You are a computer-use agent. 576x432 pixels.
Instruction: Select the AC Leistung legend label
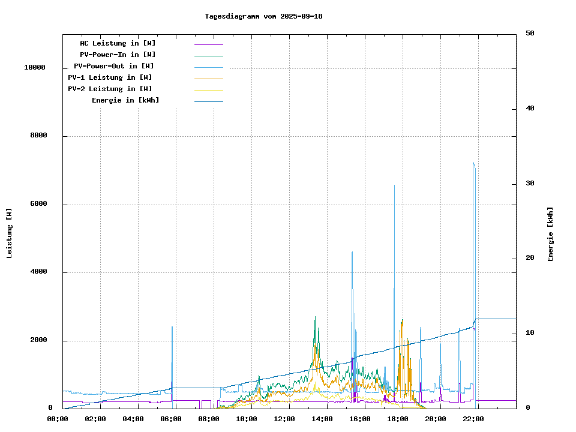pos(118,43)
